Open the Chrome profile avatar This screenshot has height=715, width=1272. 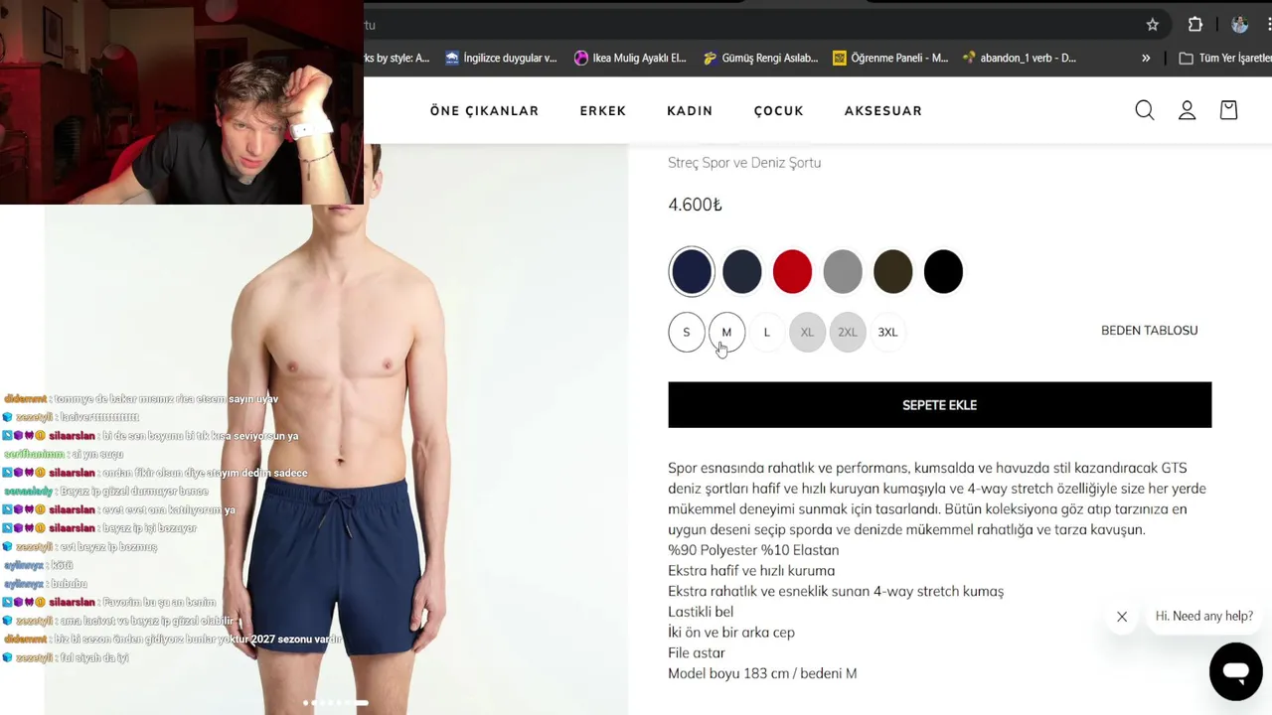pos(1239,25)
